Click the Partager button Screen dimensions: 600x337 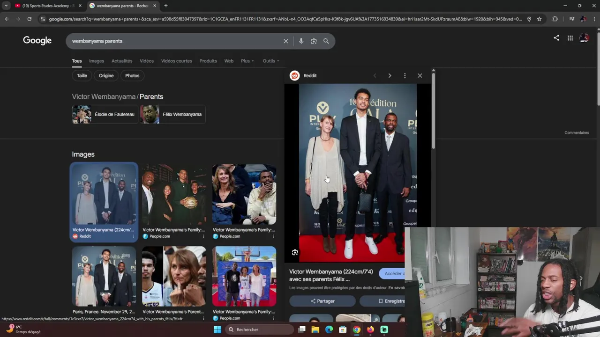pos(322,301)
